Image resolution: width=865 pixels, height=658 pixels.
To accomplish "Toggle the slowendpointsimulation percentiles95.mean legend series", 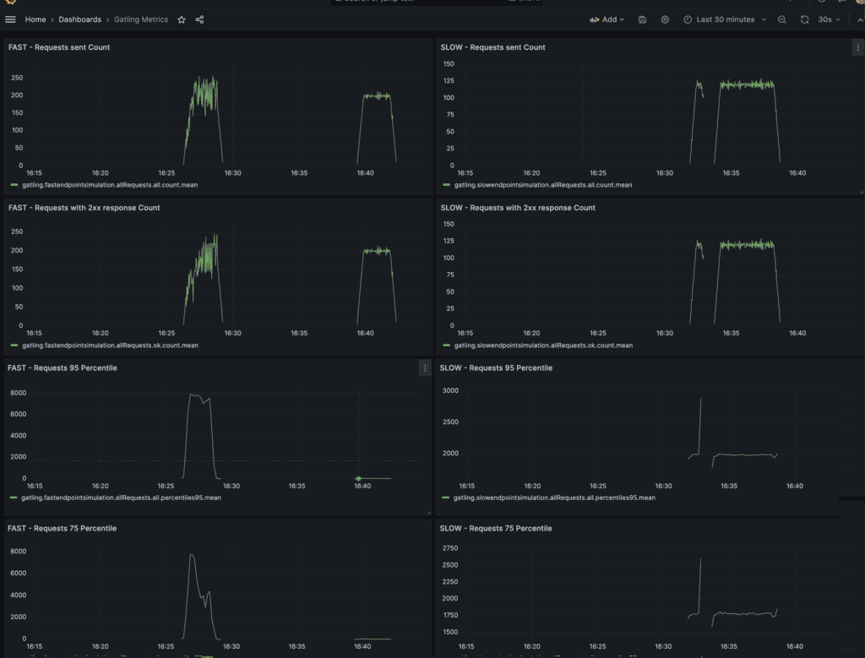I will [x=554, y=498].
